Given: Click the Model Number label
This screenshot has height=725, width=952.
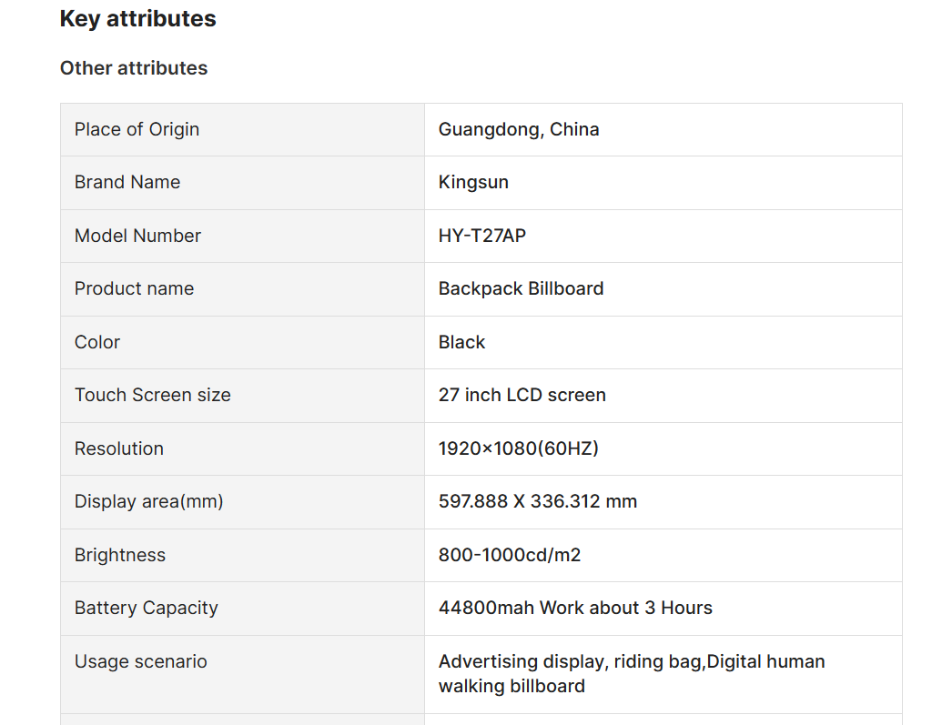Looking at the screenshot, I should point(137,236).
